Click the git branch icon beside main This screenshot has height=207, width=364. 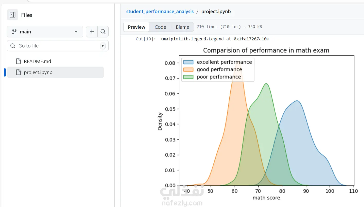tap(14, 32)
